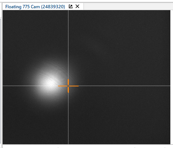This screenshot has width=173, height=148.
Task: Click the center of the orange crosshair marker
Action: tap(68, 86)
